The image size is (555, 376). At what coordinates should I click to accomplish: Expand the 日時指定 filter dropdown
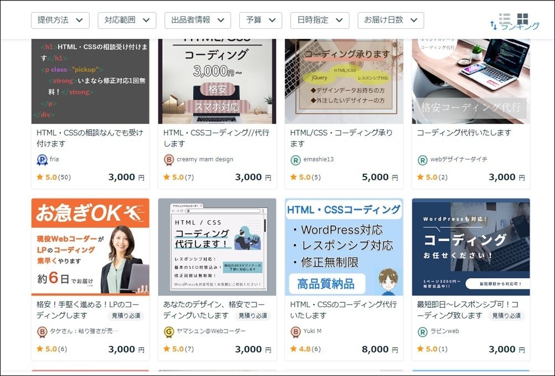[320, 20]
